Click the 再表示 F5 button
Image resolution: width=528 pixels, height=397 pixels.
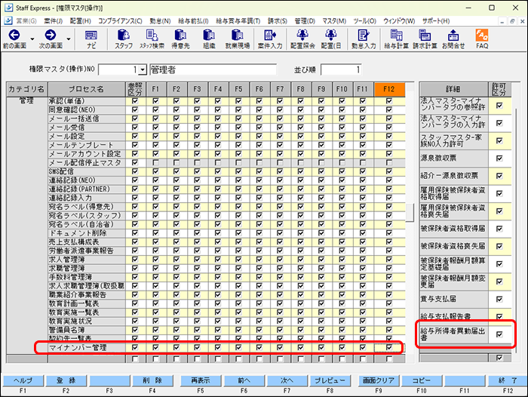tap(201, 380)
